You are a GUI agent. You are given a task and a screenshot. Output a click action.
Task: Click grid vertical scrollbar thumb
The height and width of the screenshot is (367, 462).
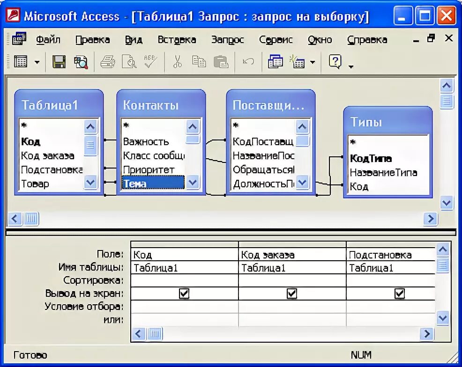(x=443, y=264)
